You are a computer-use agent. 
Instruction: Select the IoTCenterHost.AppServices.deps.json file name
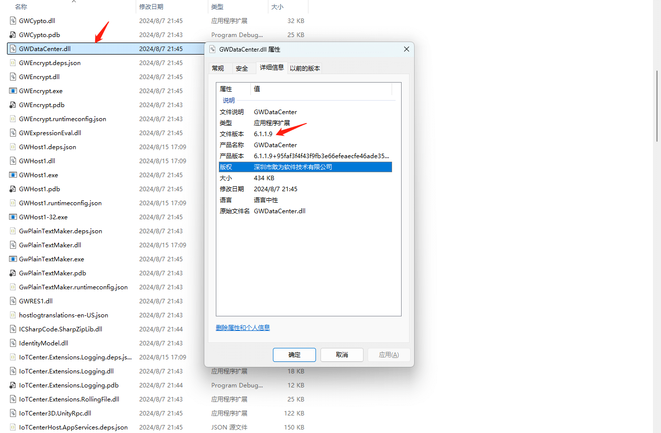[x=73, y=427]
